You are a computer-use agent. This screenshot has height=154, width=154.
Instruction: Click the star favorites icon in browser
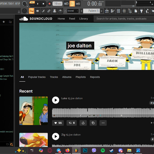pyautogui.click(x=4, y=22)
